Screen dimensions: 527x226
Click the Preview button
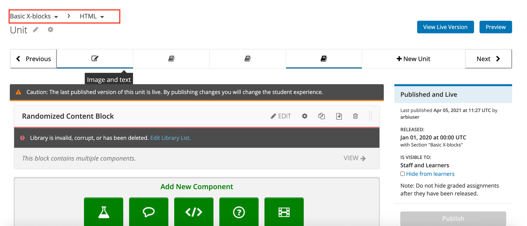point(496,27)
